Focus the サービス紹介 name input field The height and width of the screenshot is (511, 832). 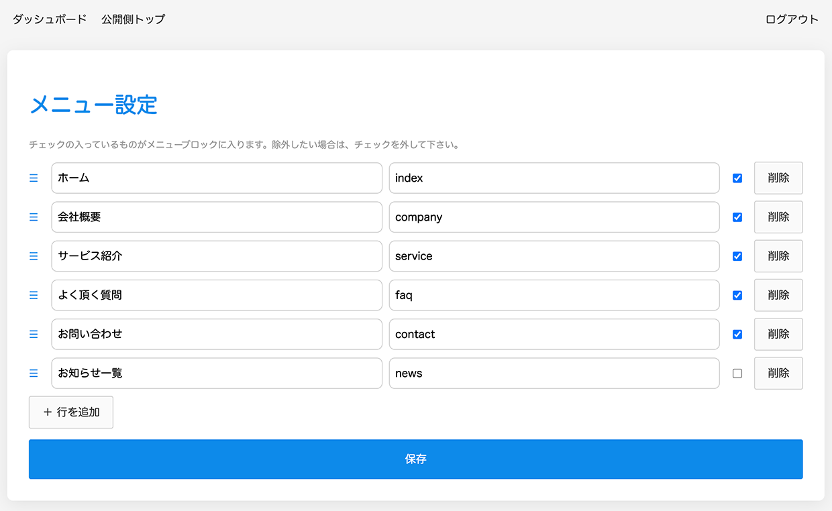[x=217, y=256]
